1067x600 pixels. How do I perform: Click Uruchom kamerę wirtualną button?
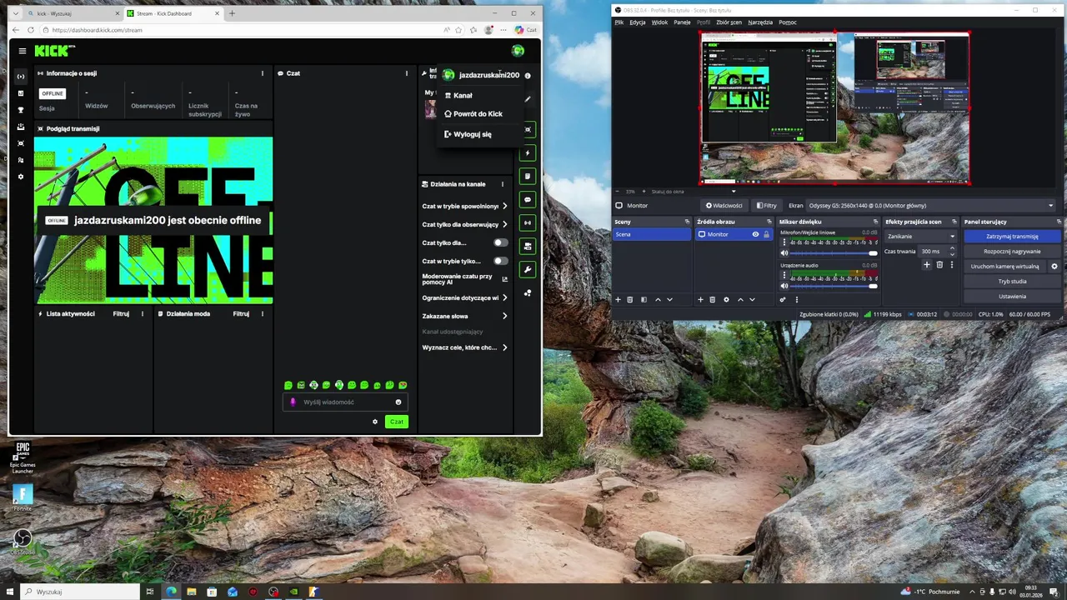1004,267
